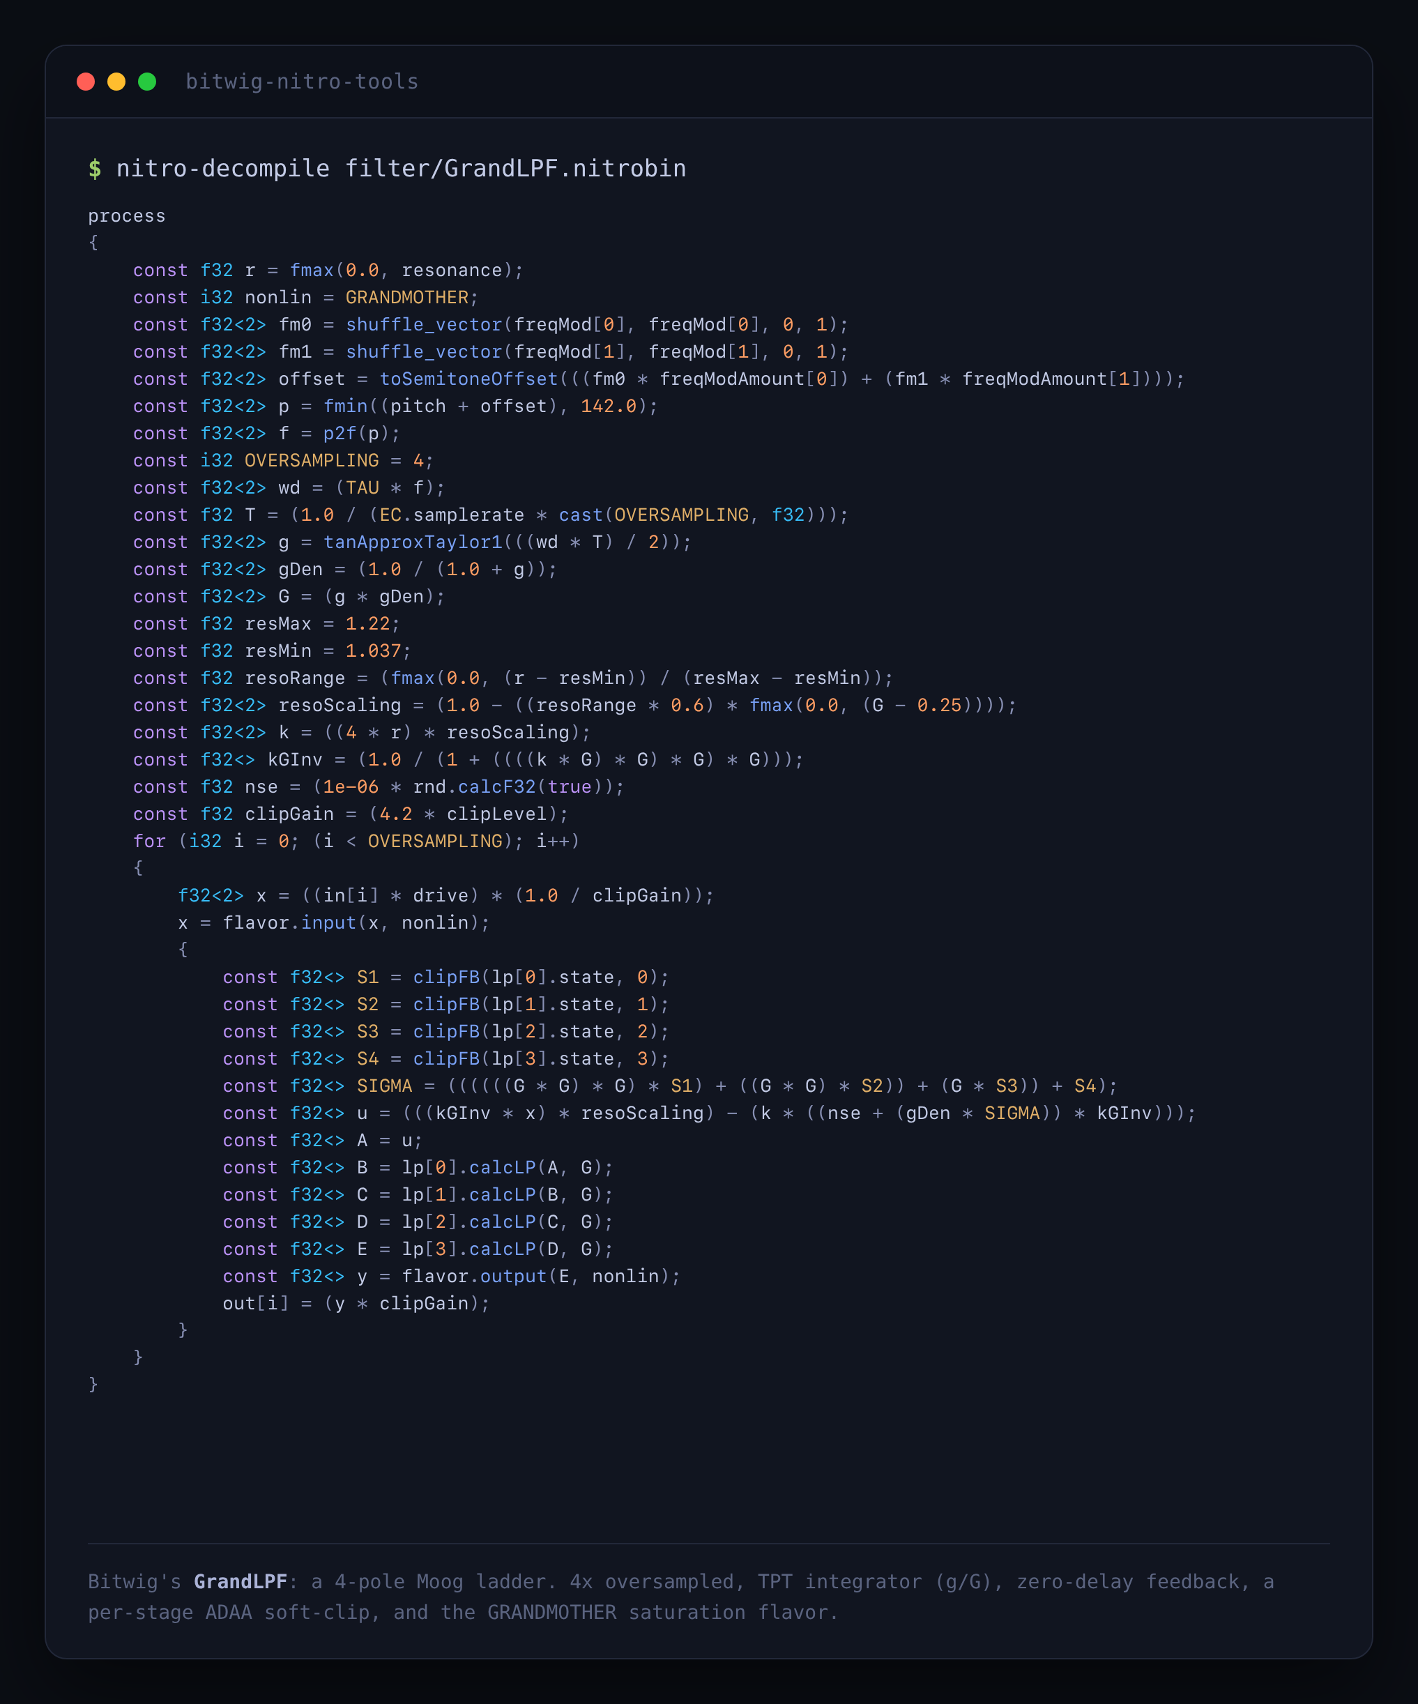Screen dimensions: 1418x1704
Task: Click the TAU constant in the wd line
Action: tap(363, 487)
